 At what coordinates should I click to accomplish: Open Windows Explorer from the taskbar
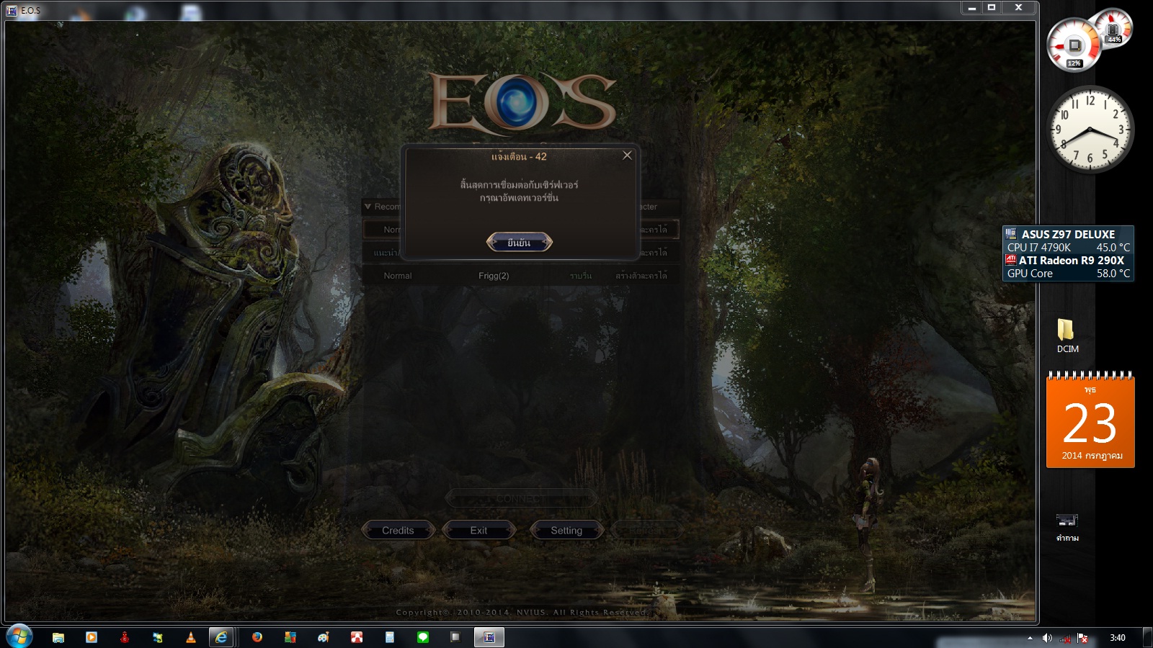tap(58, 637)
